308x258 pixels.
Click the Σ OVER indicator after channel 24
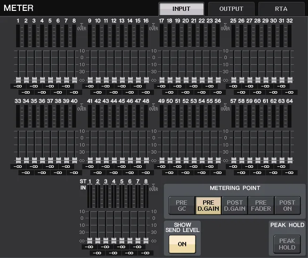pyautogui.click(x=225, y=27)
